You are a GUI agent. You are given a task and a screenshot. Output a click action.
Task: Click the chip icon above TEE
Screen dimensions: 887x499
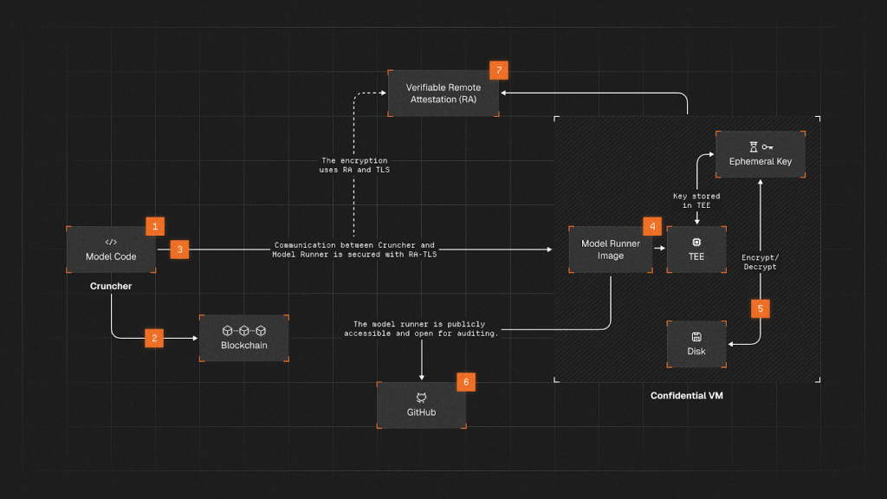pyautogui.click(x=696, y=243)
